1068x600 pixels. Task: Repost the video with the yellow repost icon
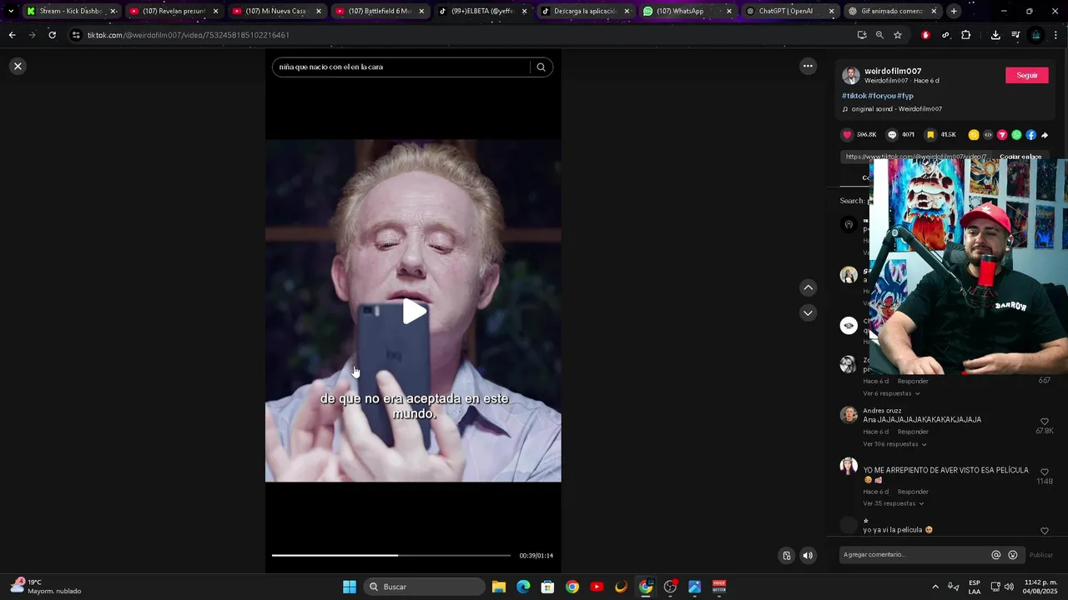(x=974, y=135)
